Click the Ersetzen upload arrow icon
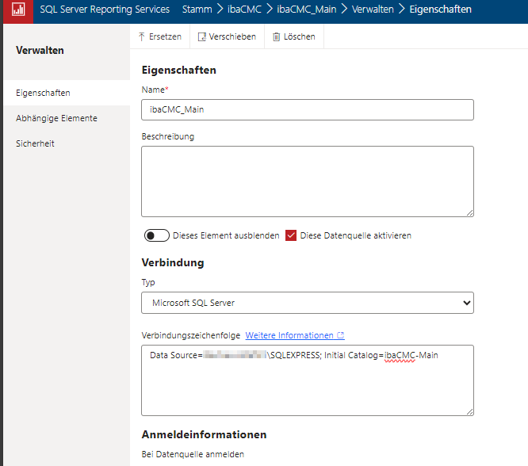 pos(141,36)
